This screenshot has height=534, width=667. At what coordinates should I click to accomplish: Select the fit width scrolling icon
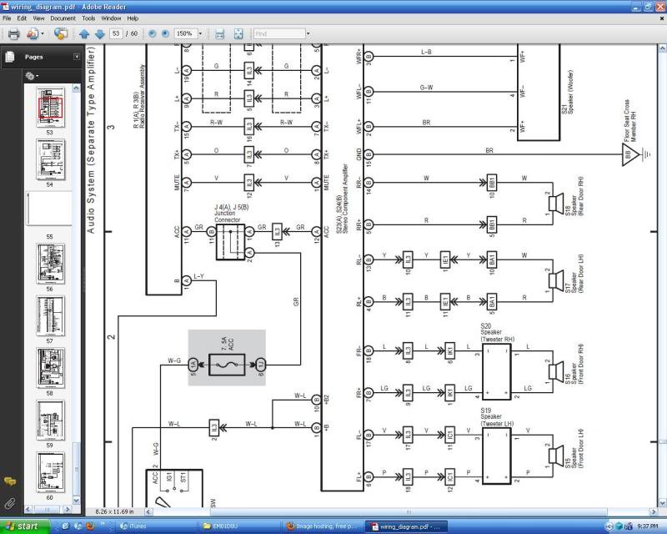click(219, 34)
